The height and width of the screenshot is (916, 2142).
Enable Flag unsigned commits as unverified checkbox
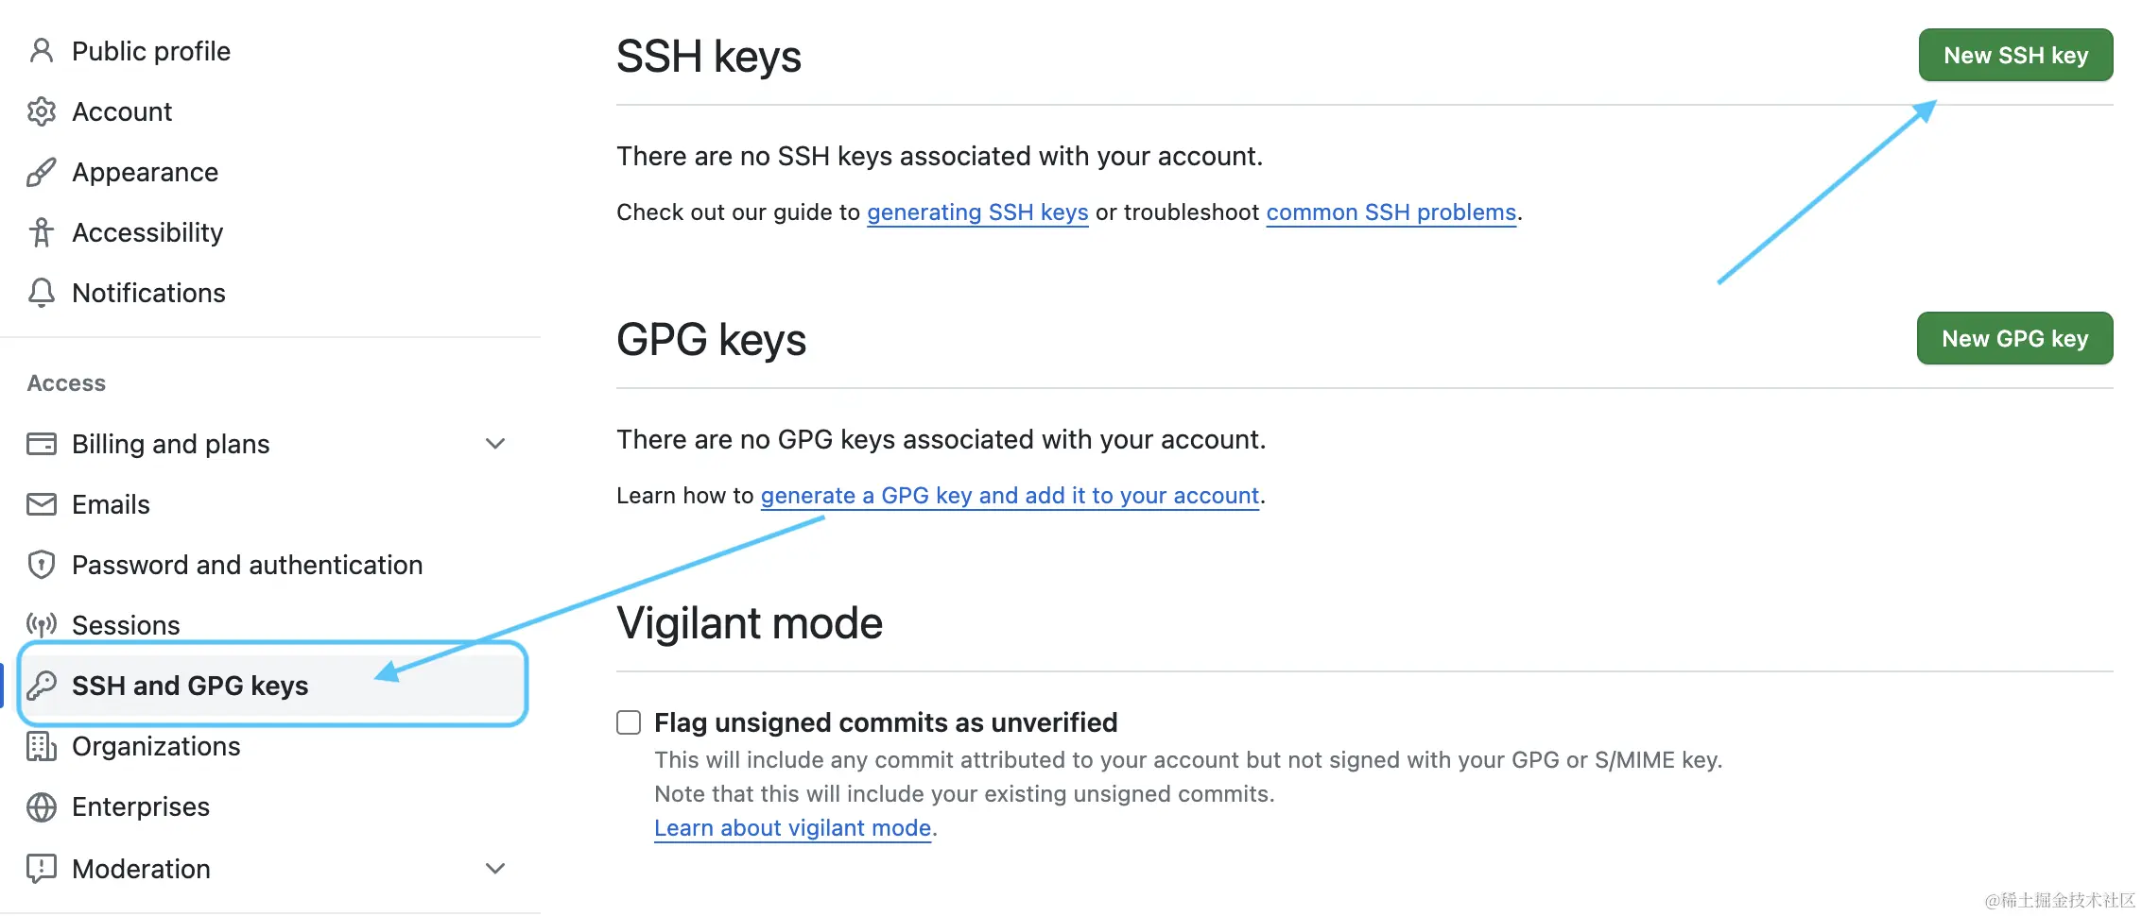pos(629,722)
